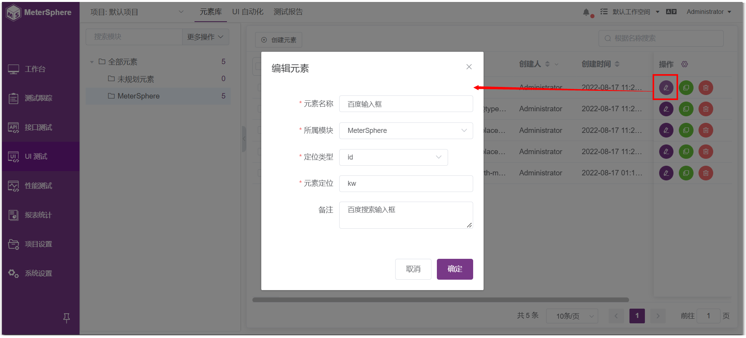This screenshot has height=338, width=746.
Task: Switch to the 测试报告 tab
Action: [288, 12]
